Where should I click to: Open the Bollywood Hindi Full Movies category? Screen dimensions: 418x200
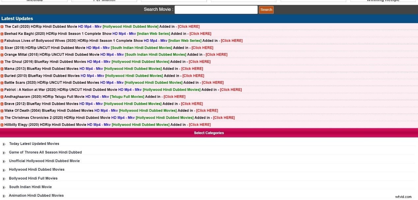[x=33, y=178]
